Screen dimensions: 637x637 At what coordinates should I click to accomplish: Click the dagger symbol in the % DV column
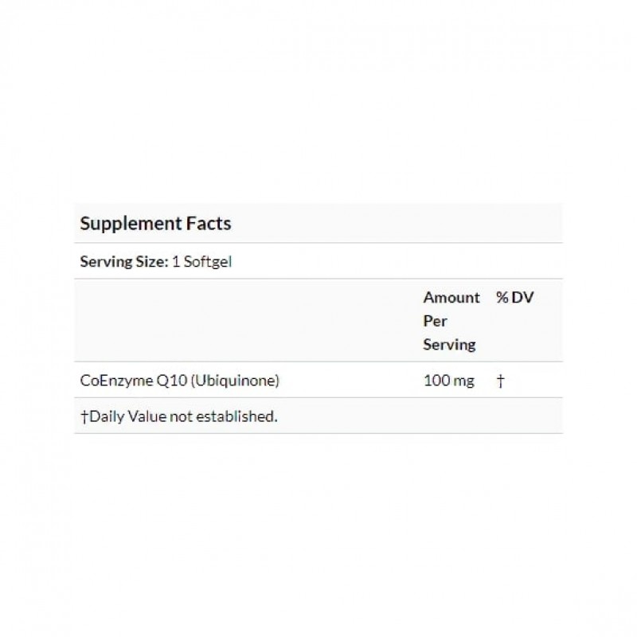coord(500,381)
